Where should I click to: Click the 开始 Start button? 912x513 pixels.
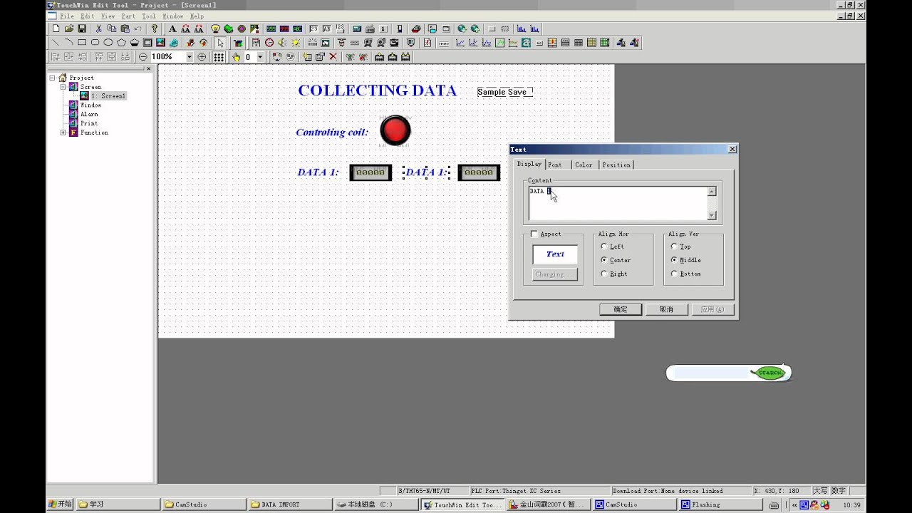click(61, 504)
